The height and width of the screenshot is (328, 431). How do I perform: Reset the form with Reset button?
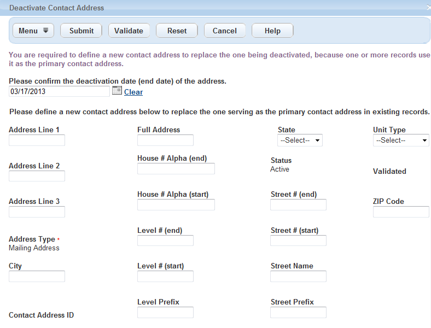click(177, 31)
